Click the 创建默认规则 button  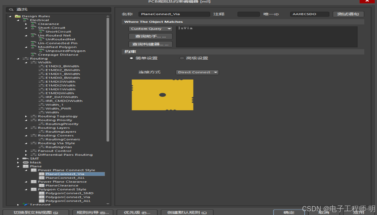(x=187, y=213)
